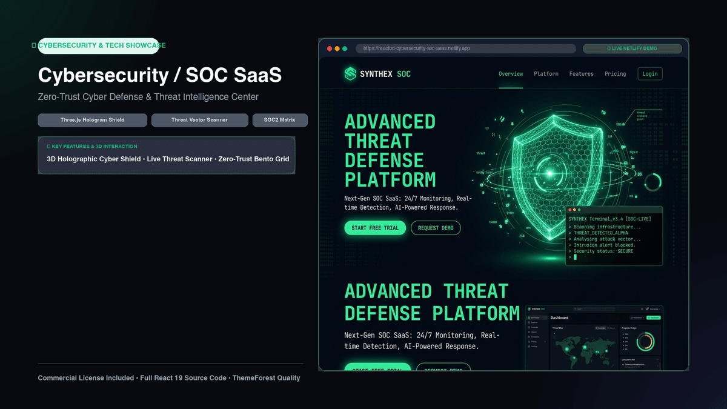
Task: Click the red browser window dot
Action: coord(330,48)
